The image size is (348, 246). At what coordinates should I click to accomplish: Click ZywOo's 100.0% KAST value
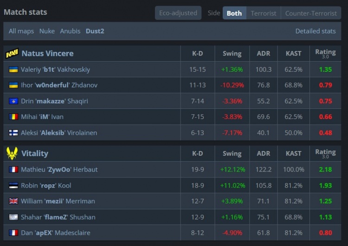click(293, 170)
